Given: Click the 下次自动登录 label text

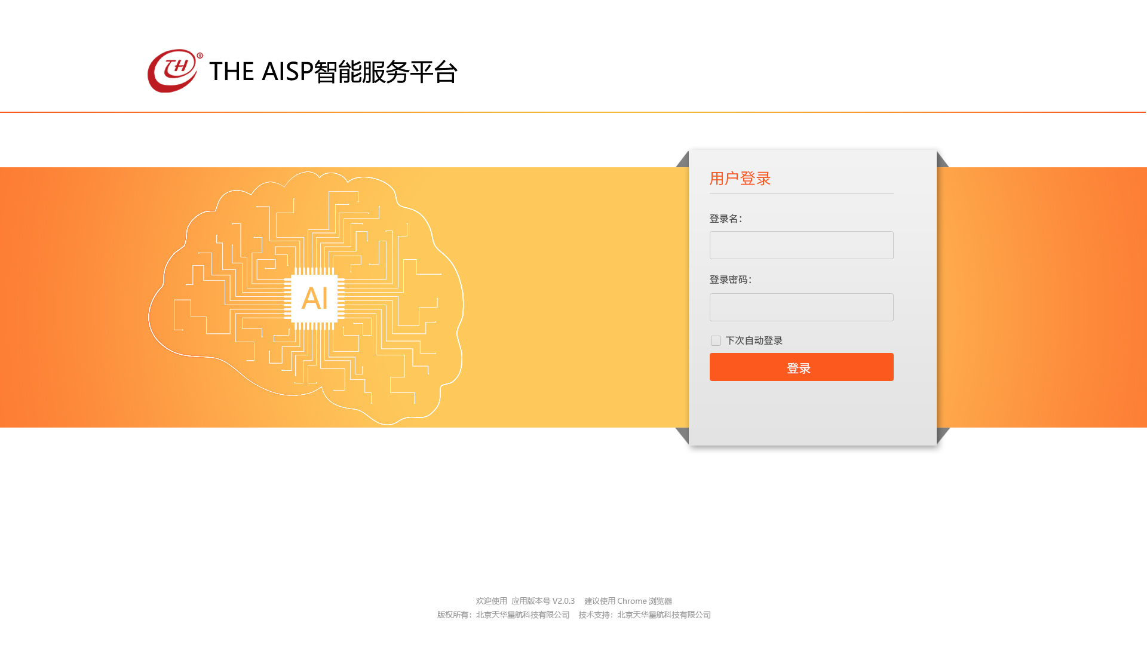Looking at the screenshot, I should [x=754, y=341].
